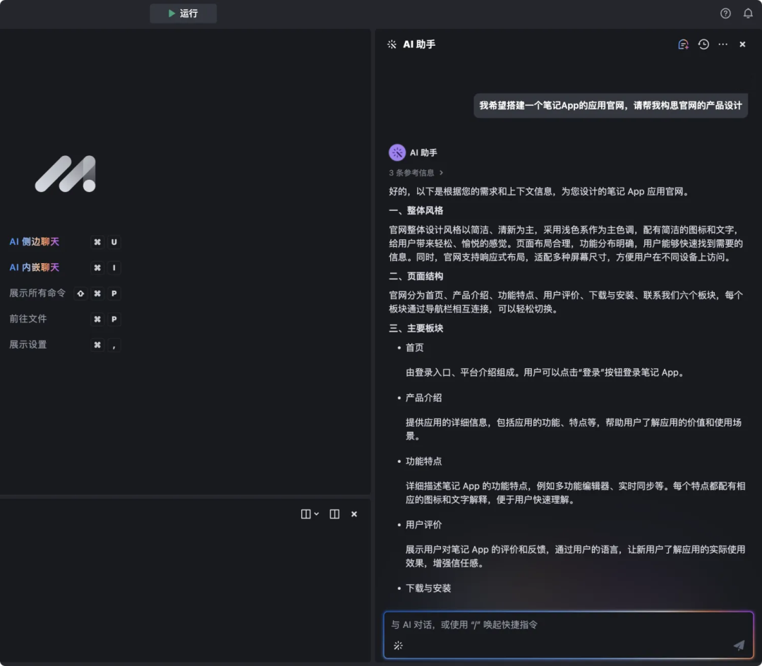Close the bottom panel with its X
The width and height of the screenshot is (762, 666).
pos(353,514)
